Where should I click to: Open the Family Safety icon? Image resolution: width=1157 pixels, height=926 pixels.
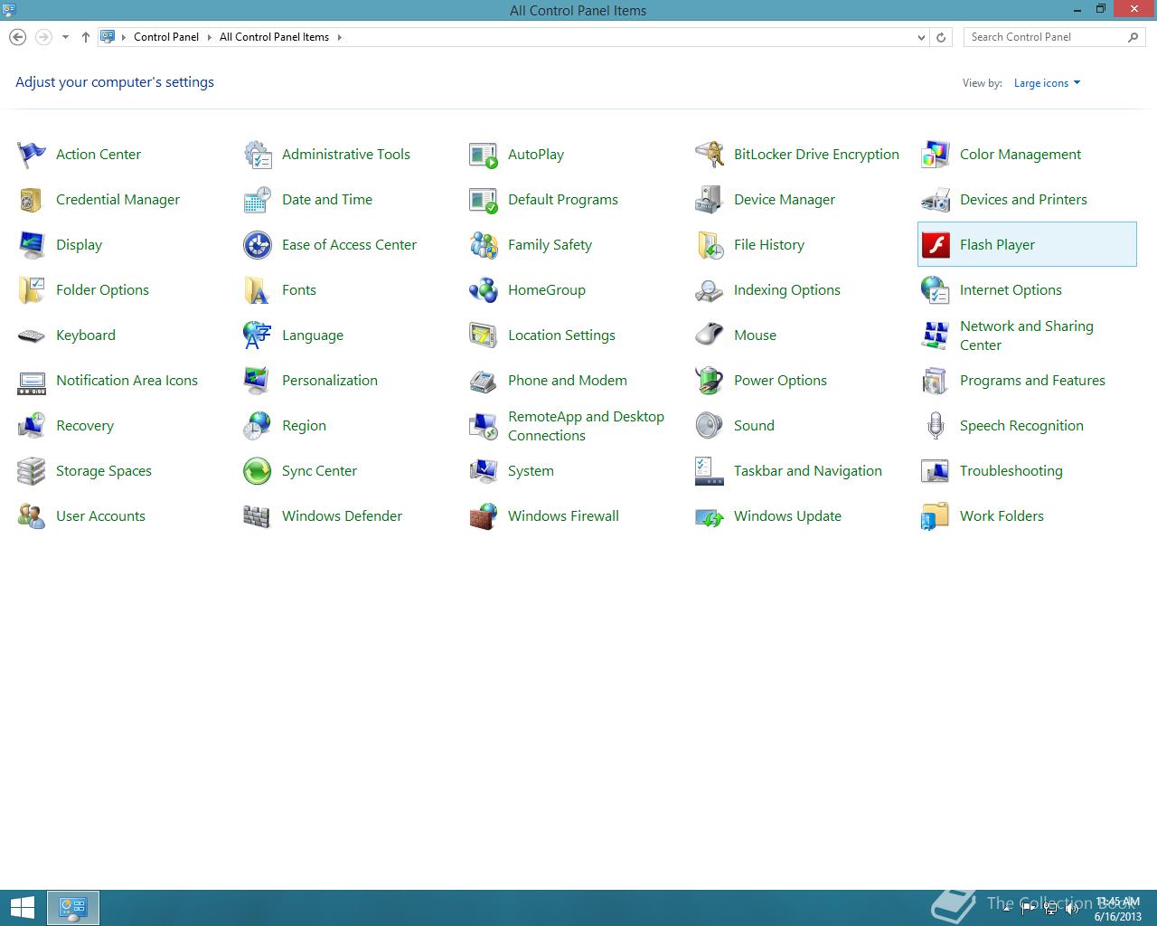(x=484, y=245)
